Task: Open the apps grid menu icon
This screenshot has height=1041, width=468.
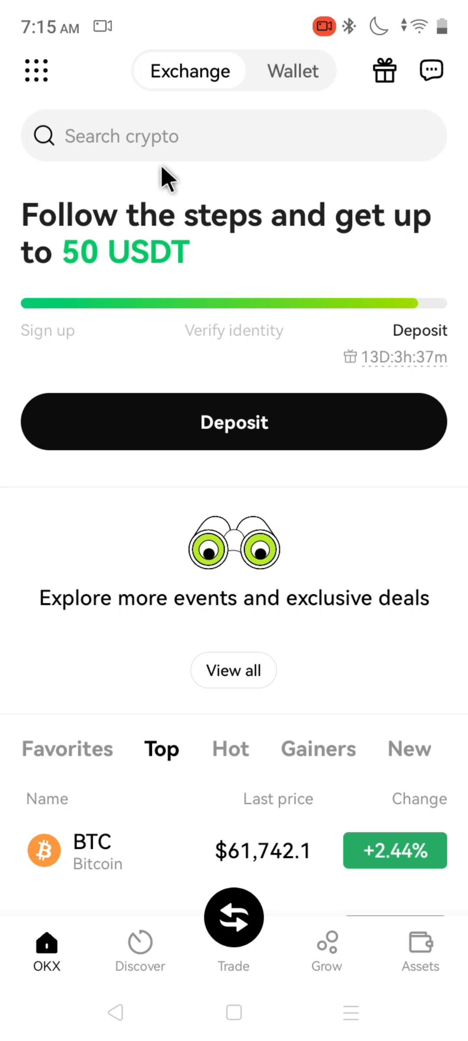Action: (36, 70)
